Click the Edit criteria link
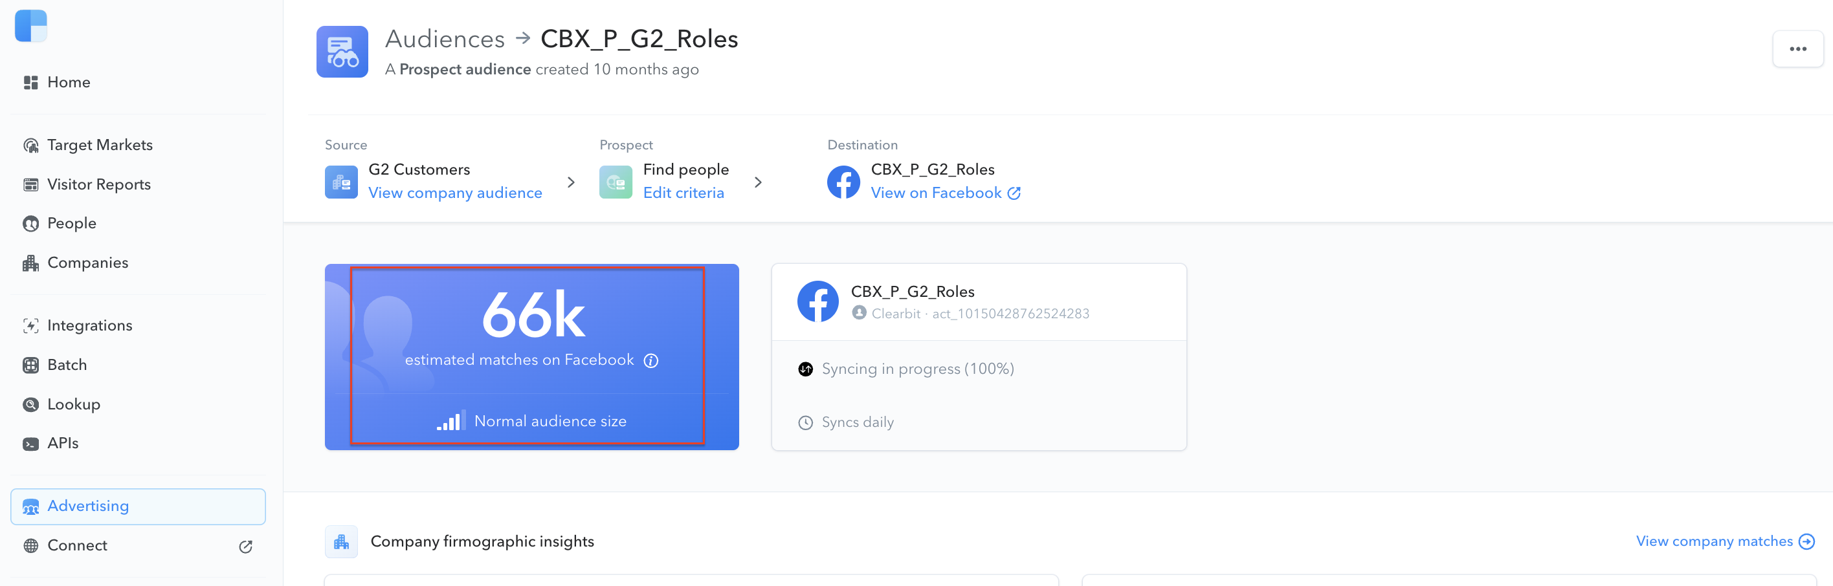This screenshot has height=586, width=1833. [683, 193]
